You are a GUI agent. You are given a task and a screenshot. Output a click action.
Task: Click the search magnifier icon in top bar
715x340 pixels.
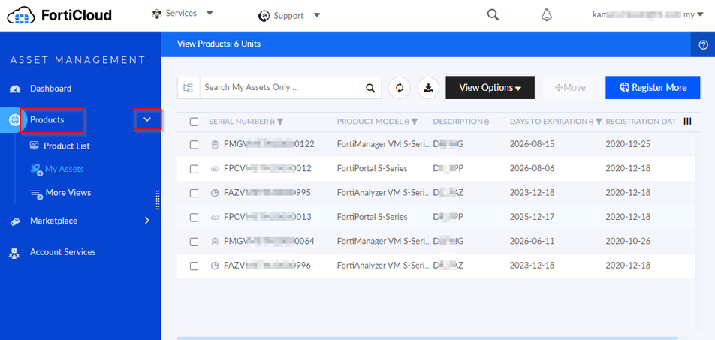pos(493,15)
